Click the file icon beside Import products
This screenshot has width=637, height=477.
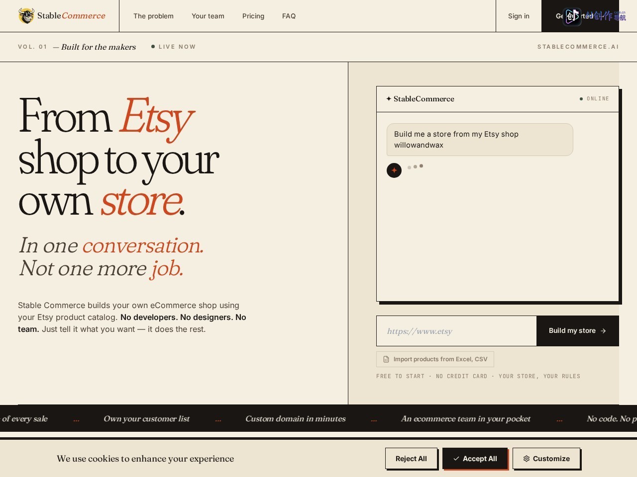point(386,359)
